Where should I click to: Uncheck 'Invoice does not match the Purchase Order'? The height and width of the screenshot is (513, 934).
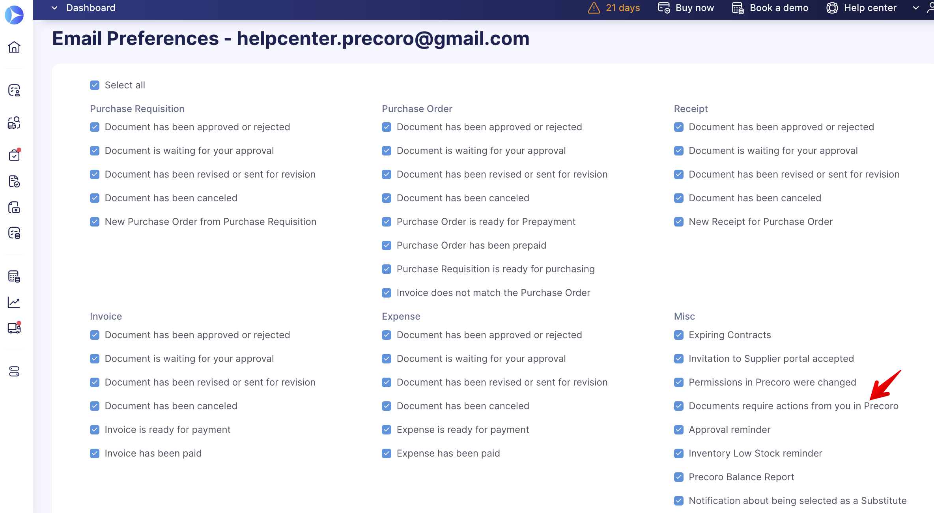(x=387, y=292)
